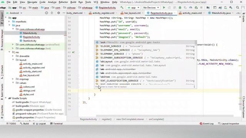Open the Profiler speedometer icon
Viewport: 246px width, 138px height.
[x=191, y=8]
